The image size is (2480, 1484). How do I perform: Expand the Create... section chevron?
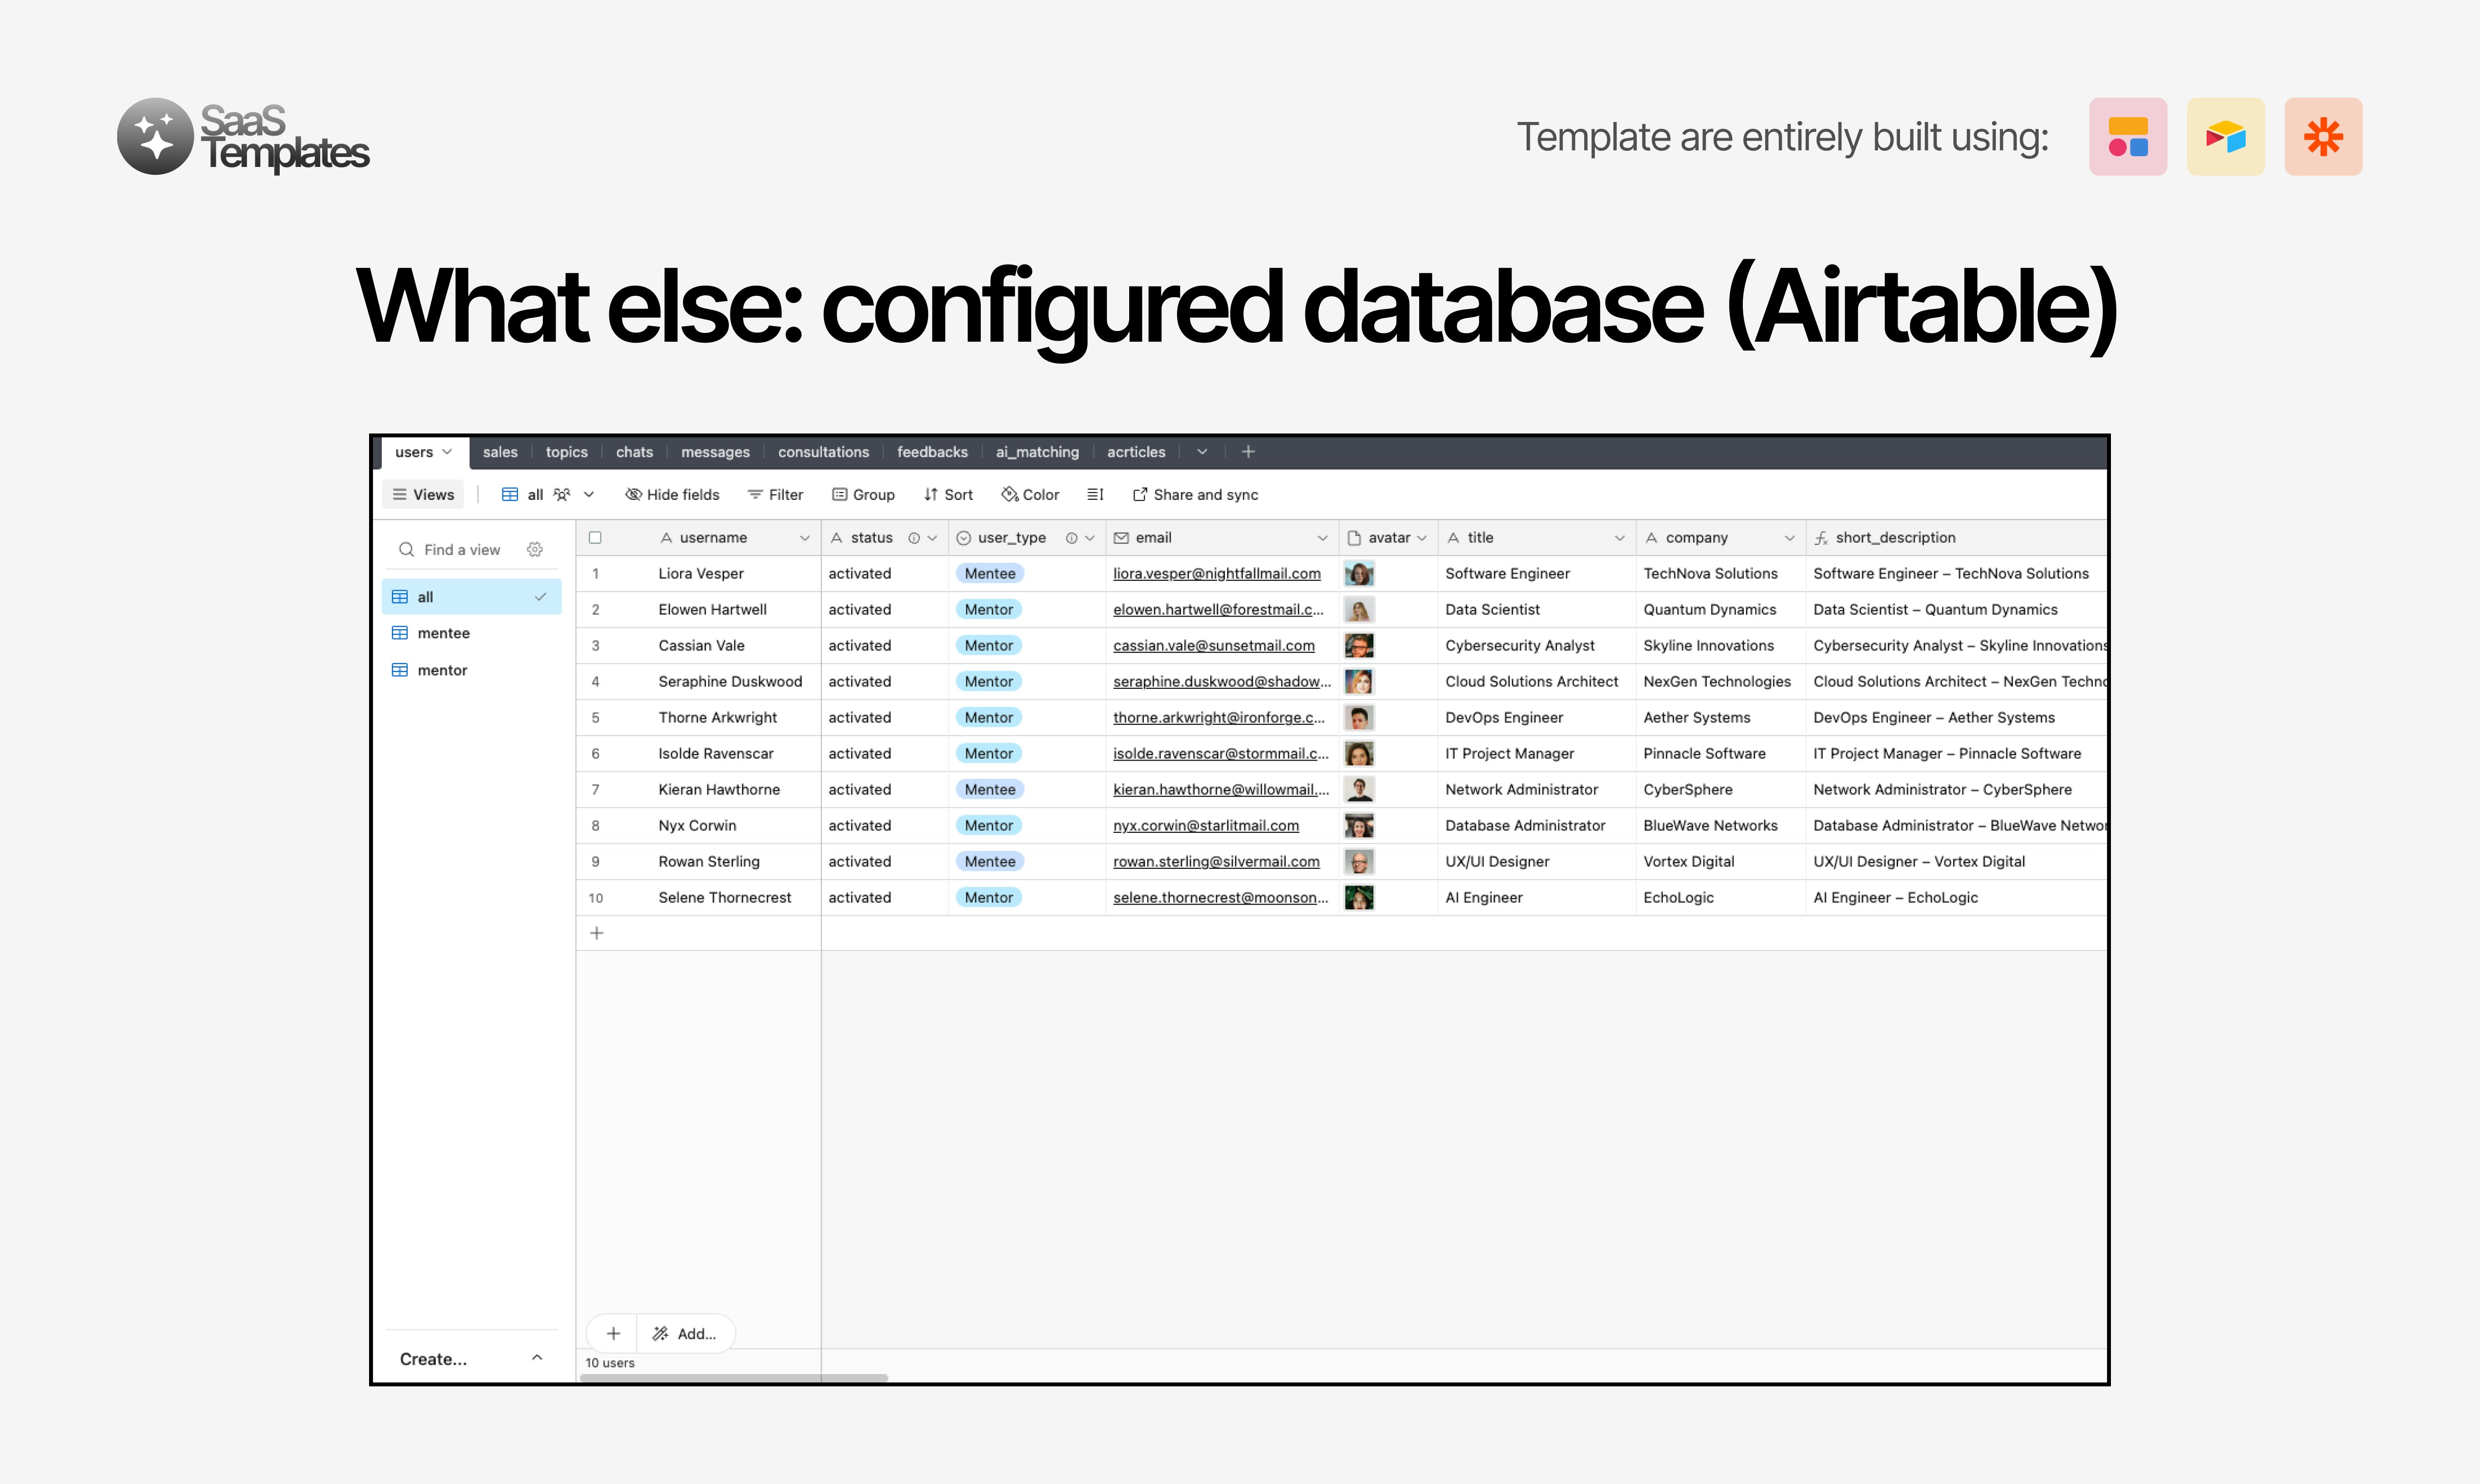(537, 1357)
